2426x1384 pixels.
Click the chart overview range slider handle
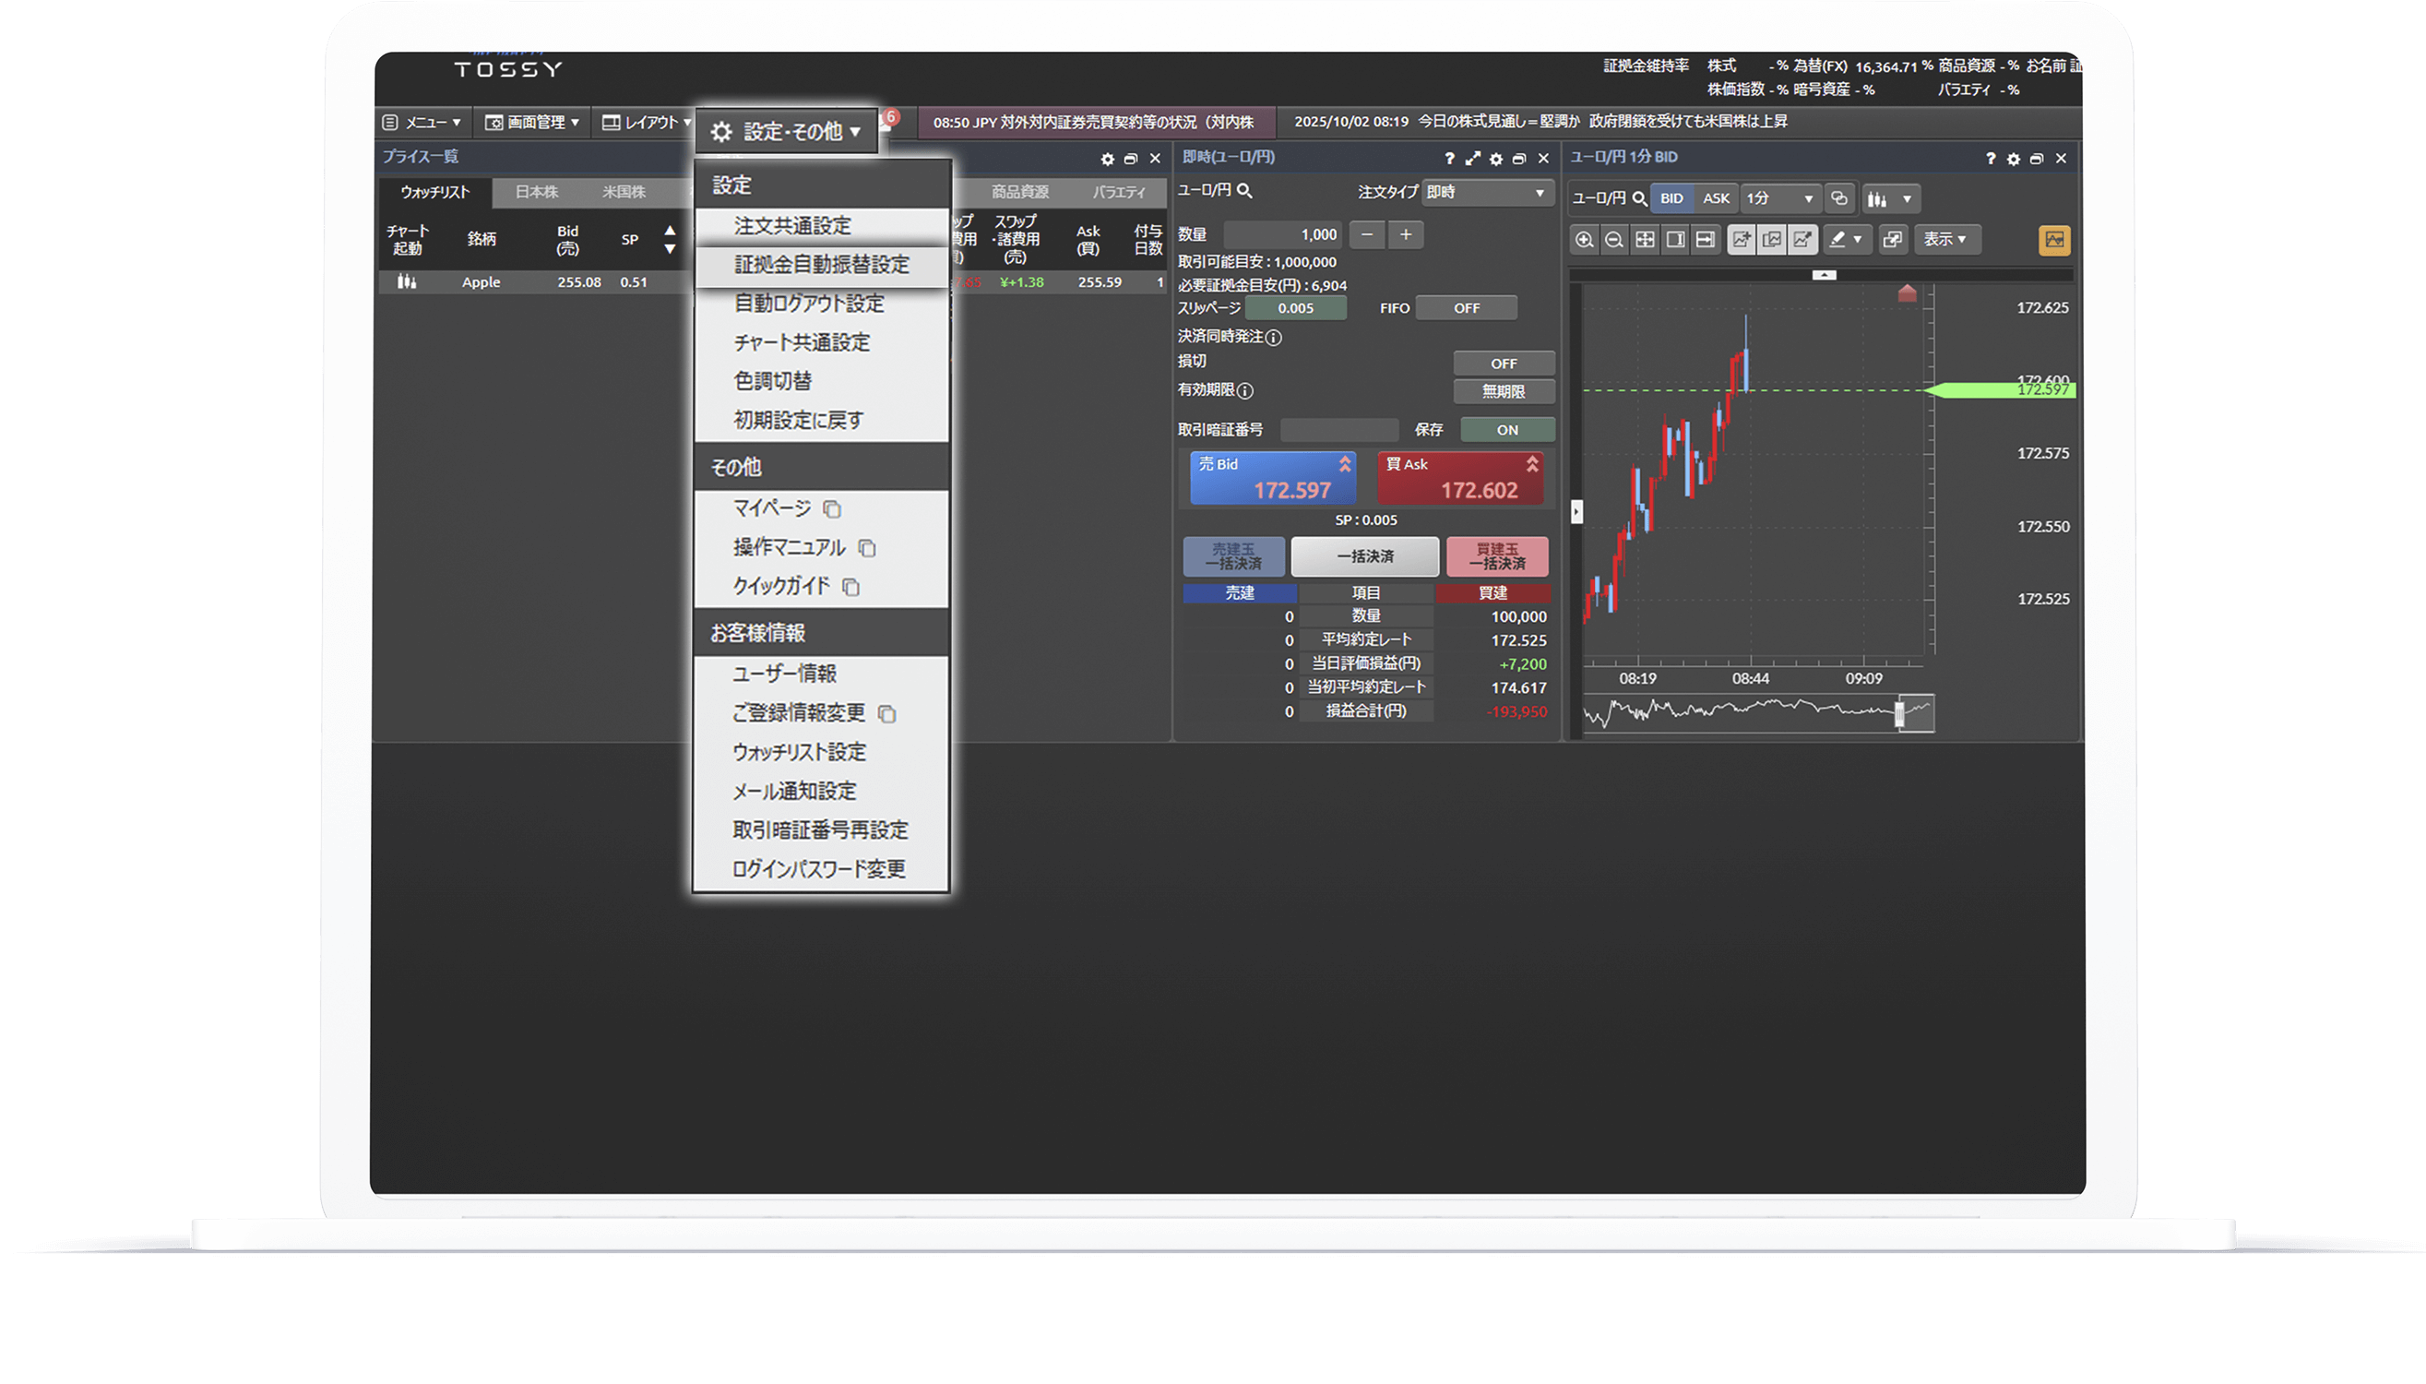click(x=1899, y=713)
